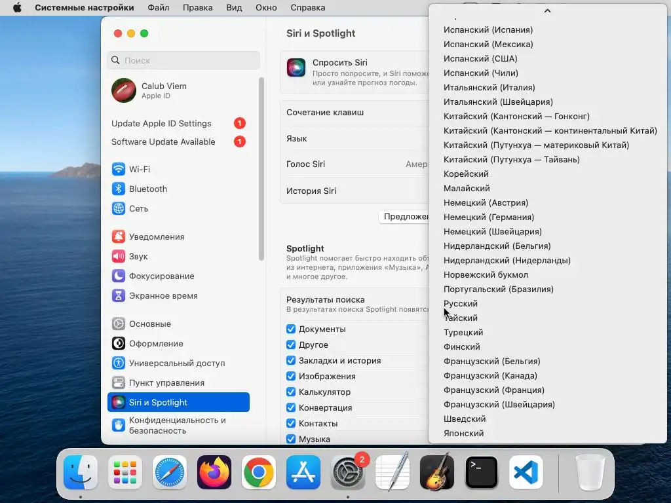Click Сочетание клавиш row
Screen dimensions: 671x503
(355, 113)
